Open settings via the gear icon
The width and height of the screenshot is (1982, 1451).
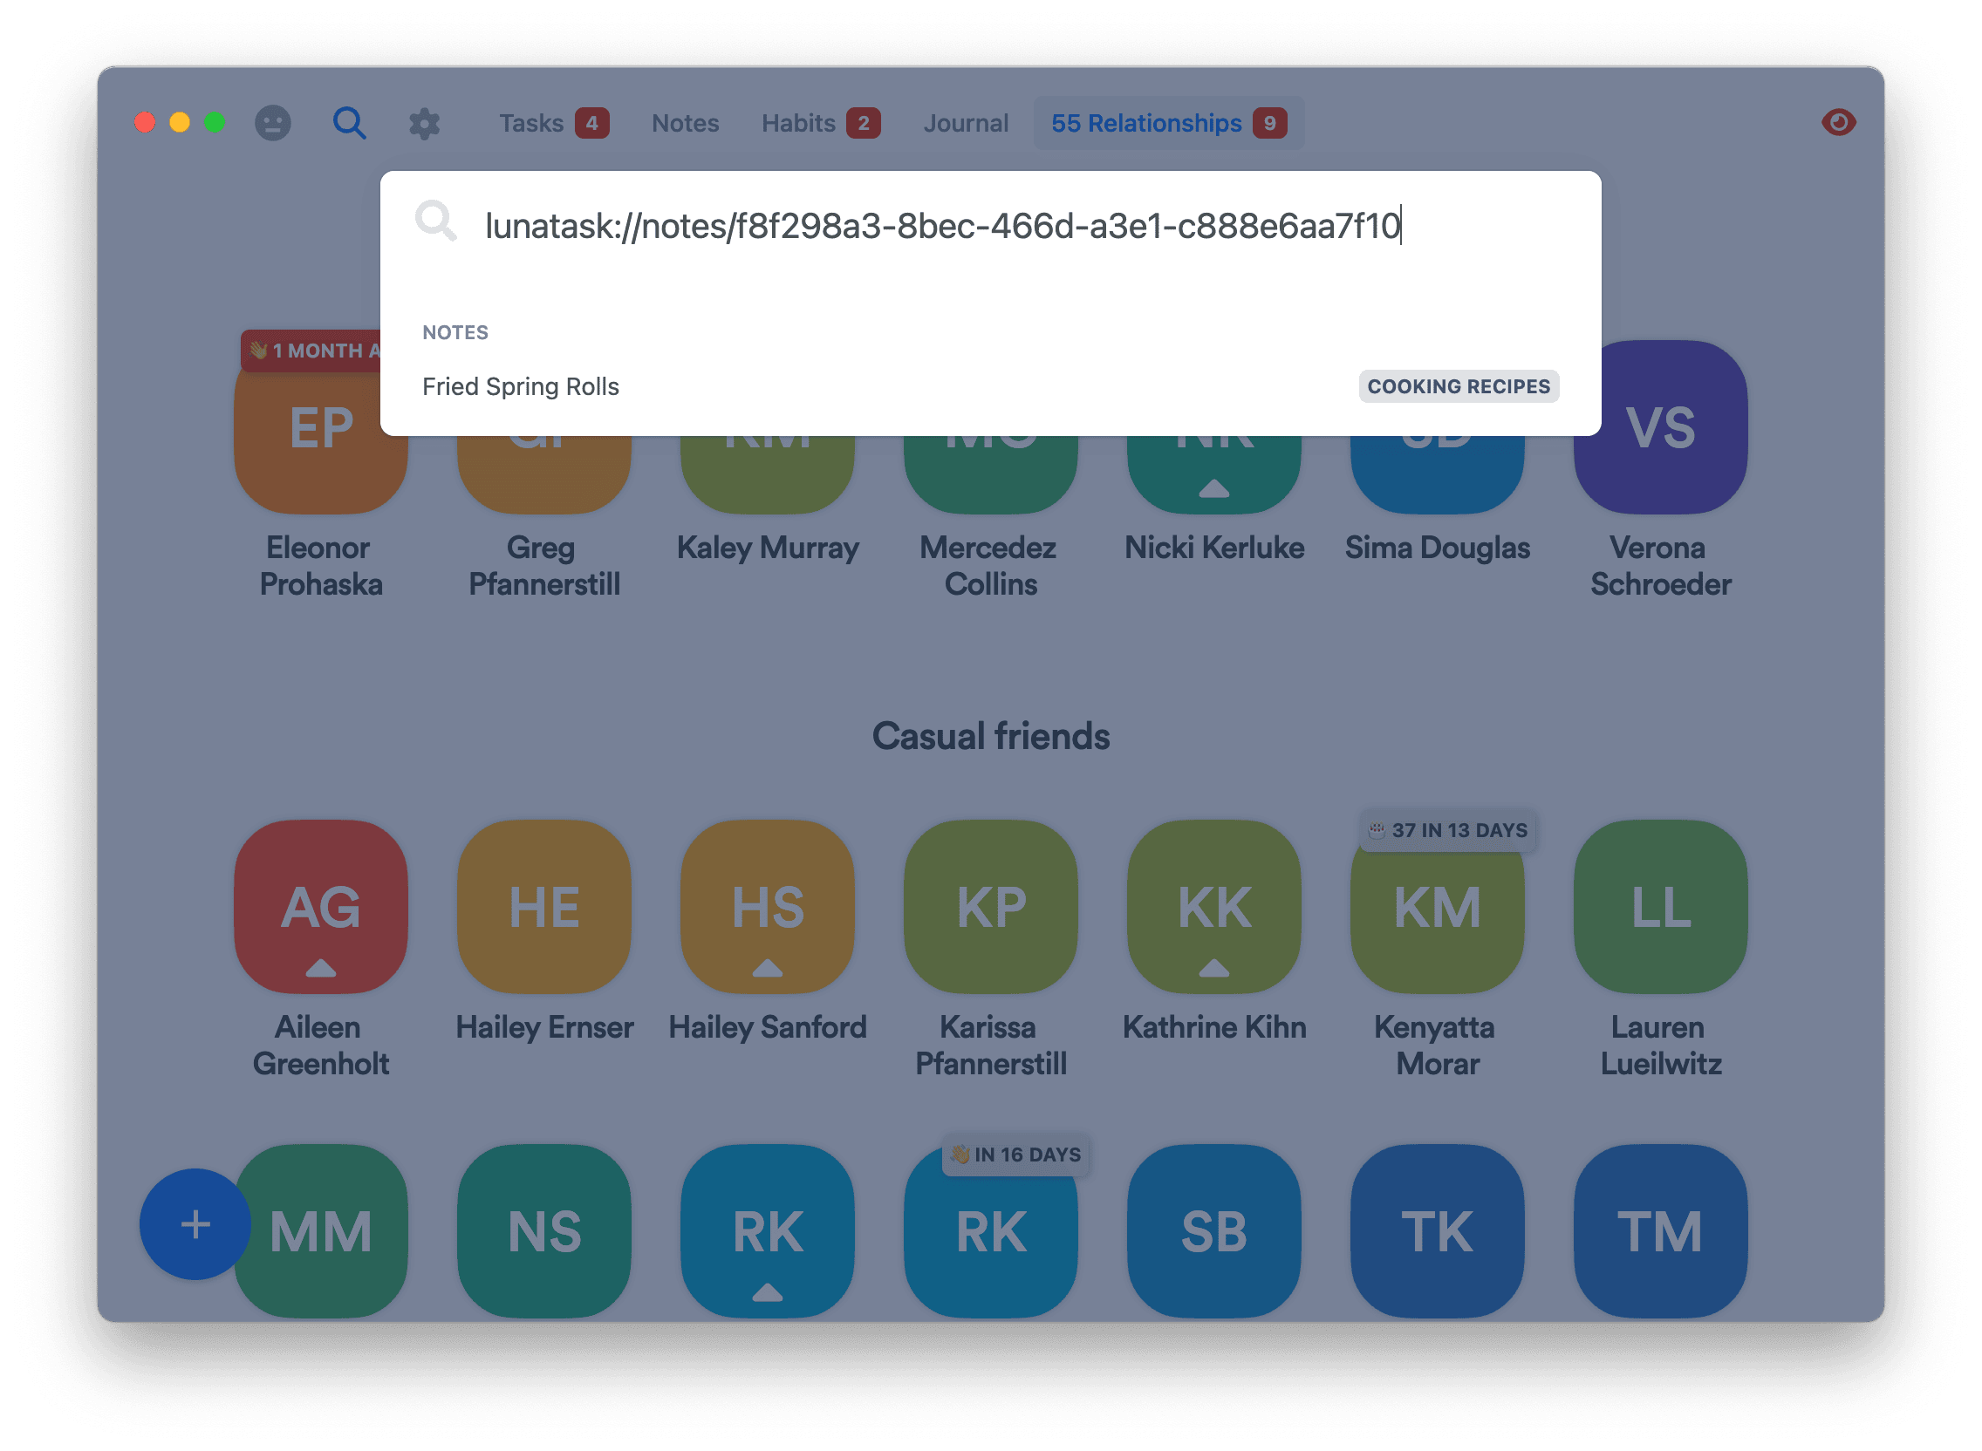pos(424,123)
